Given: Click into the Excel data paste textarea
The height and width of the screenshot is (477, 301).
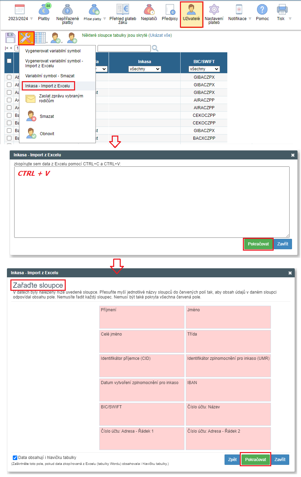Looking at the screenshot, I should point(152,202).
